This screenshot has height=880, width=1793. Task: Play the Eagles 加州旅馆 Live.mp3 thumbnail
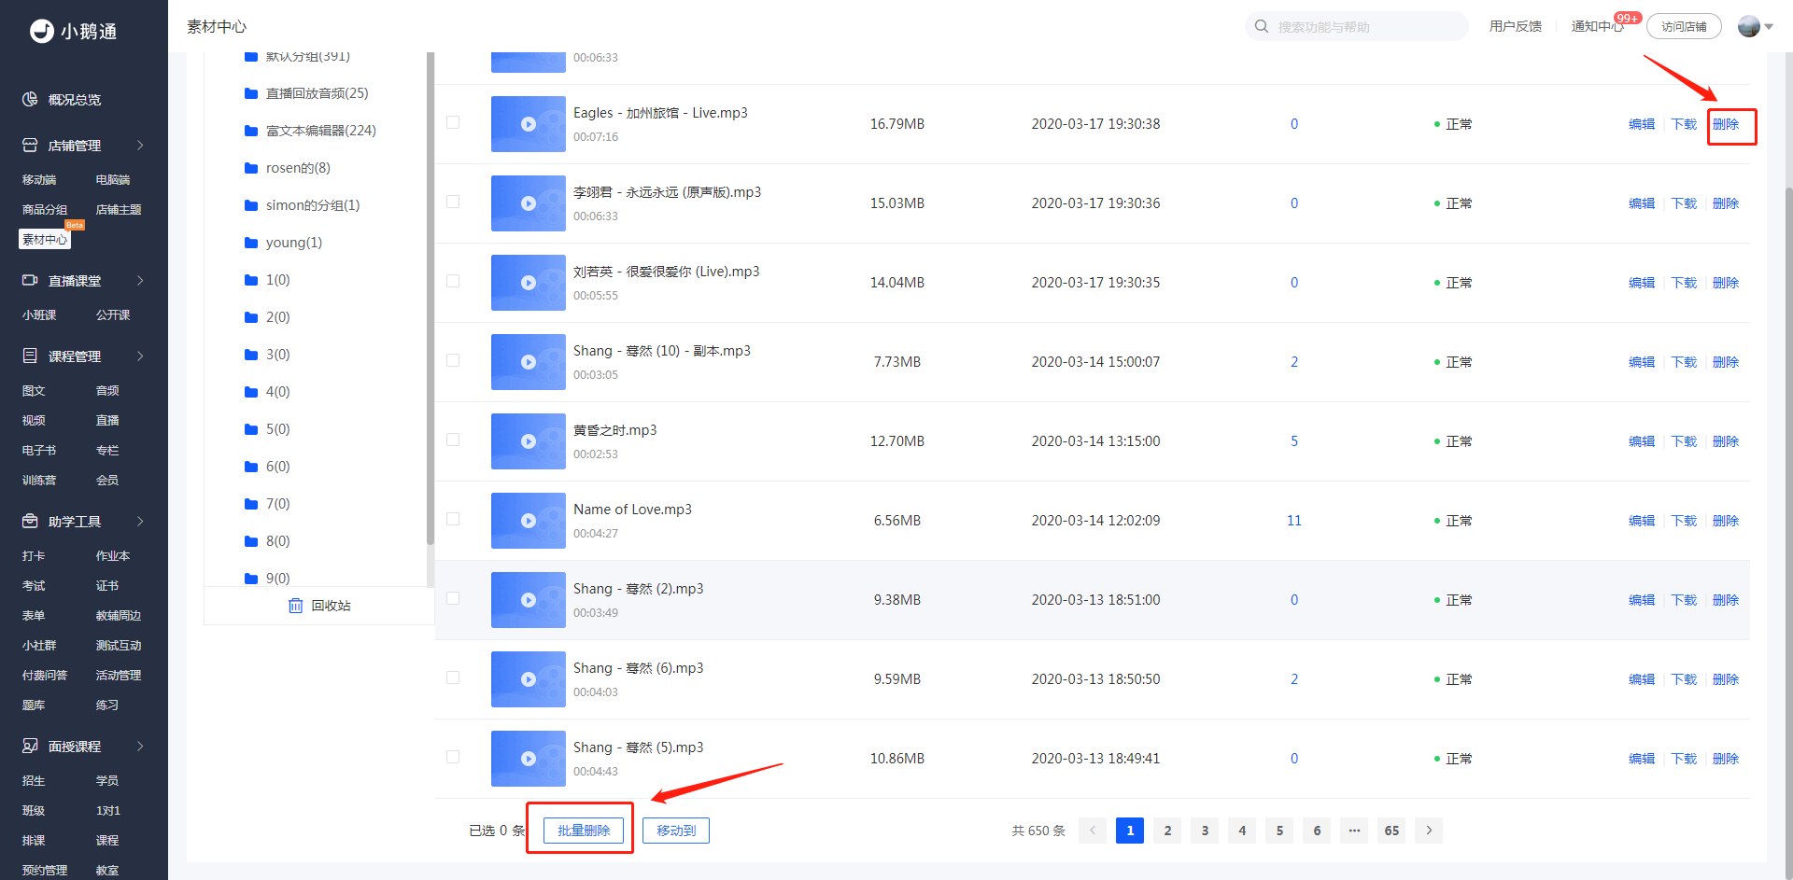click(529, 124)
